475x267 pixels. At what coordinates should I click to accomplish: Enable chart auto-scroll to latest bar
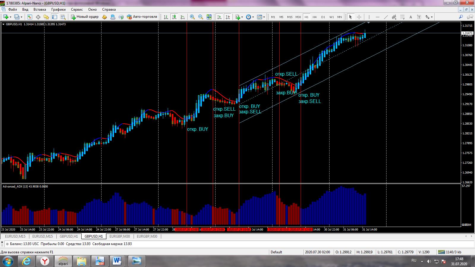coord(219,17)
